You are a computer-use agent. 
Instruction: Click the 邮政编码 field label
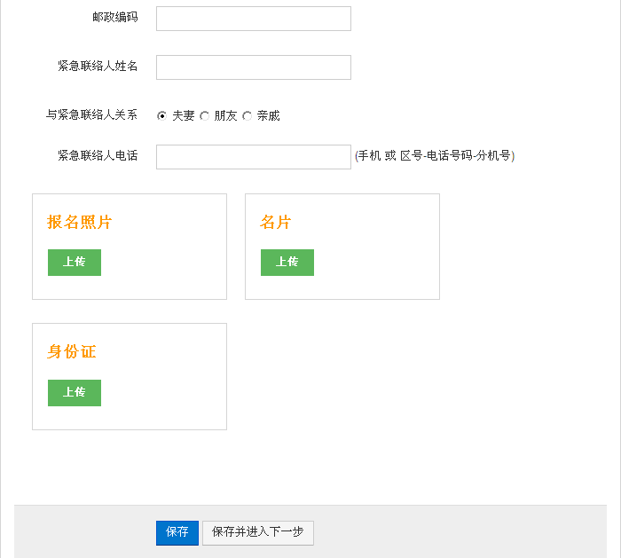point(115,17)
